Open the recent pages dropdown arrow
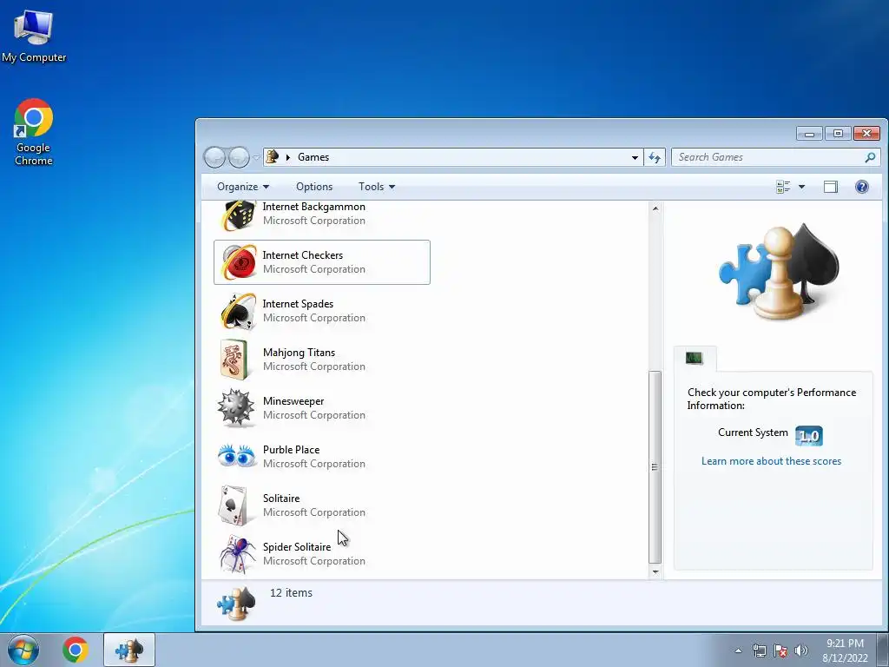The image size is (889, 667). [x=256, y=157]
